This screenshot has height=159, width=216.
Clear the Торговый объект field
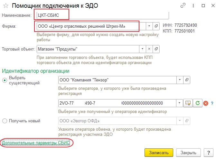coord(149,49)
